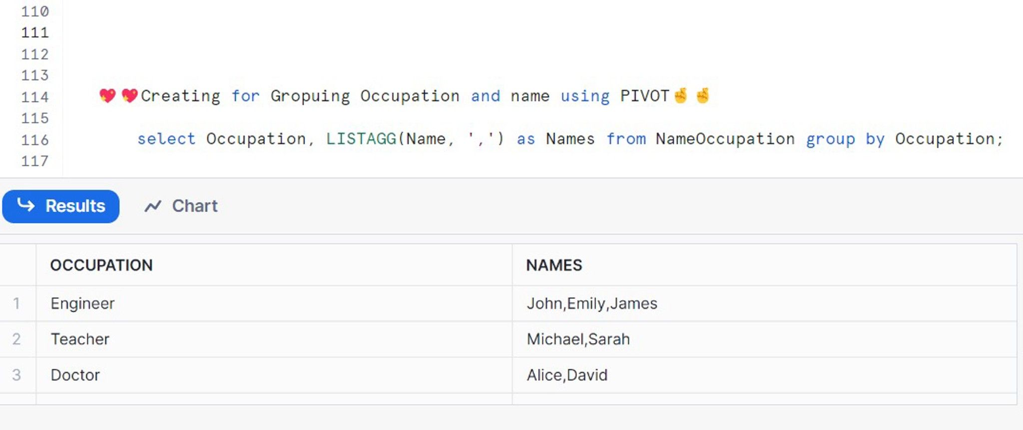Select result row number 2
The width and height of the screenshot is (1023, 430).
click(x=16, y=339)
